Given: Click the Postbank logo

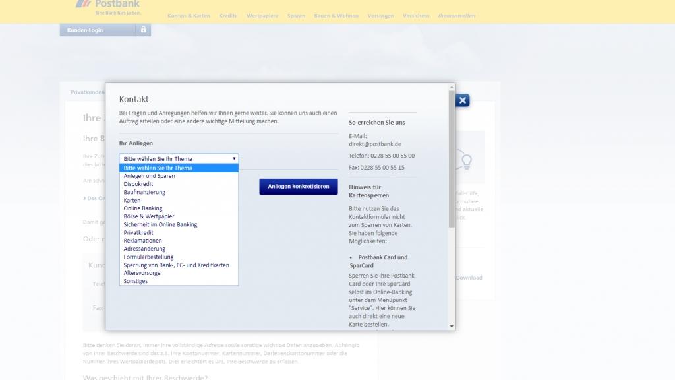Looking at the screenshot, I should coord(108,7).
